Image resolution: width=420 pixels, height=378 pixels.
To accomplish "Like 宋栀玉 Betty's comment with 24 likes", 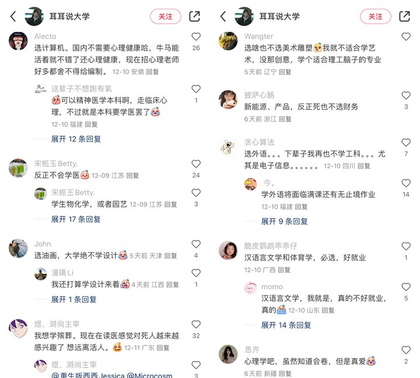I will 196,164.
